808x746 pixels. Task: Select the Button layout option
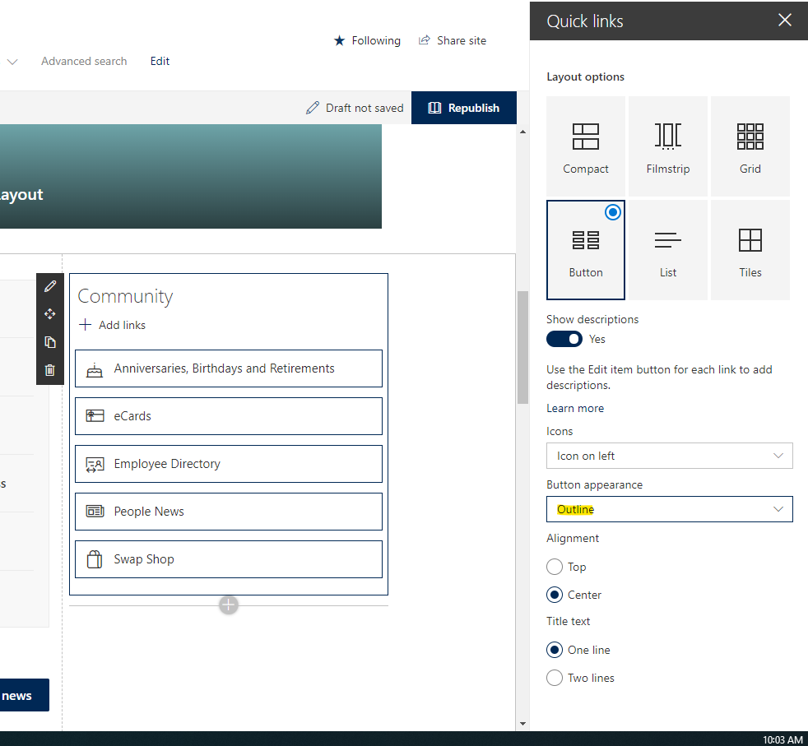[585, 250]
